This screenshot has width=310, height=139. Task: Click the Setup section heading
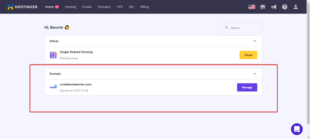(x=54, y=41)
